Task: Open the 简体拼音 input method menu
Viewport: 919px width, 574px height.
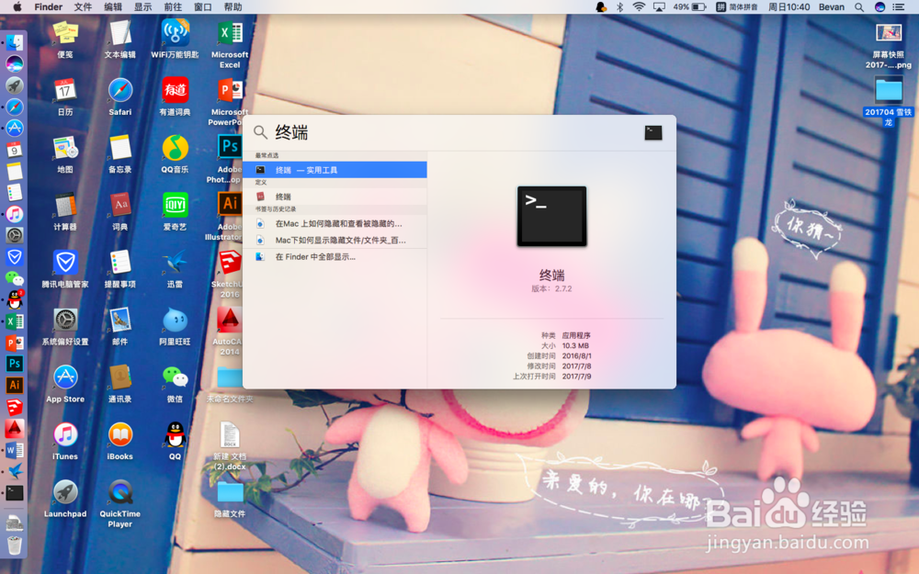Action: coord(737,7)
